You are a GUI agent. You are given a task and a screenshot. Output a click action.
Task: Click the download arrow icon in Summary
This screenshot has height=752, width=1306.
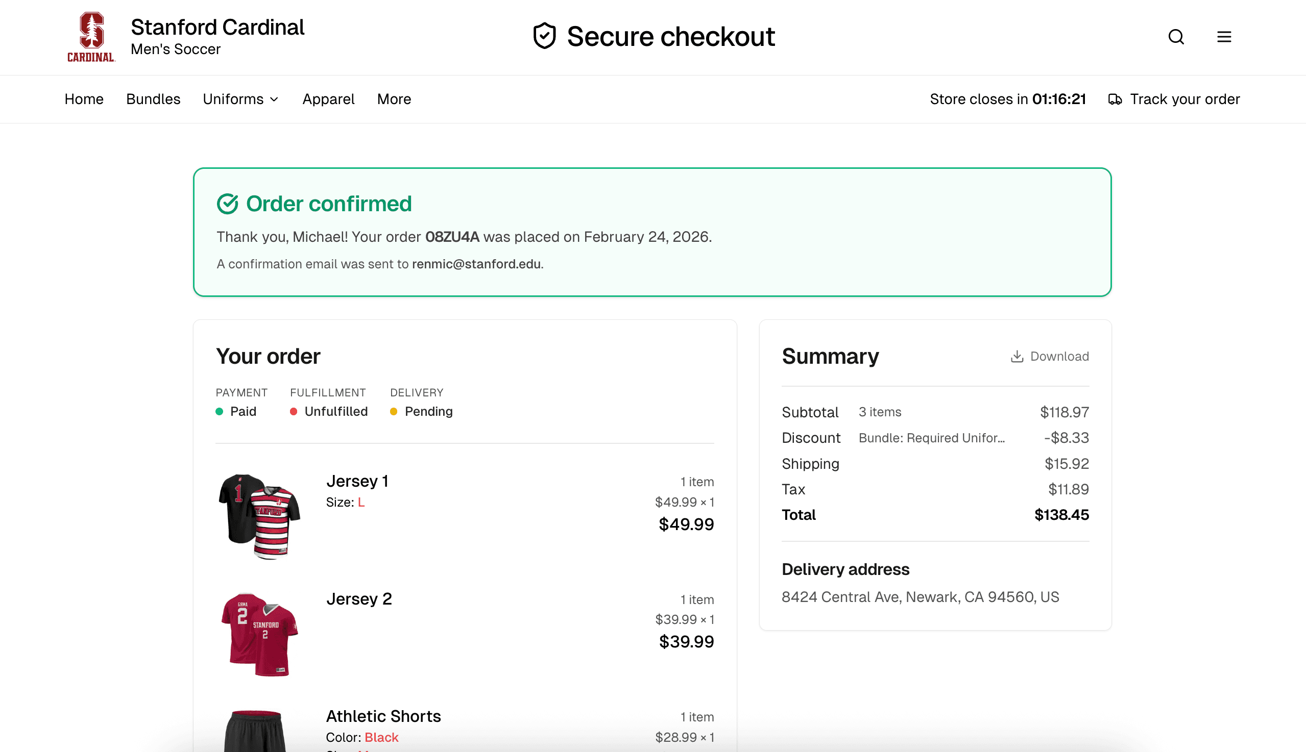1017,357
